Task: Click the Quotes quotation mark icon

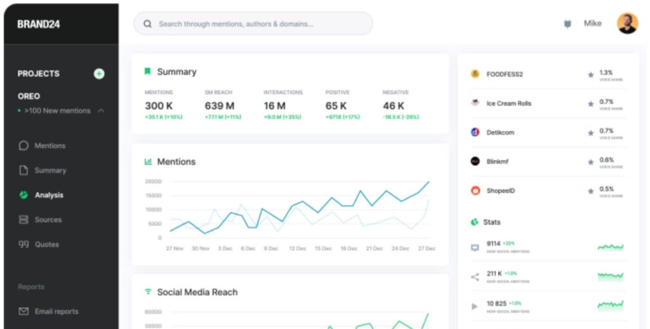Action: coord(23,245)
